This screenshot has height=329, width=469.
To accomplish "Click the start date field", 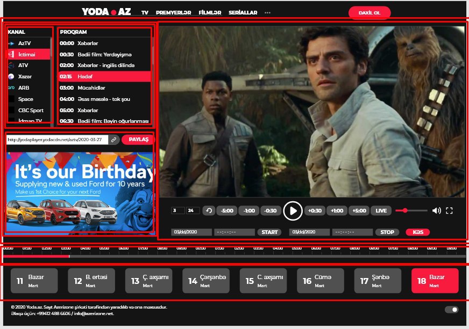I will [191, 232].
